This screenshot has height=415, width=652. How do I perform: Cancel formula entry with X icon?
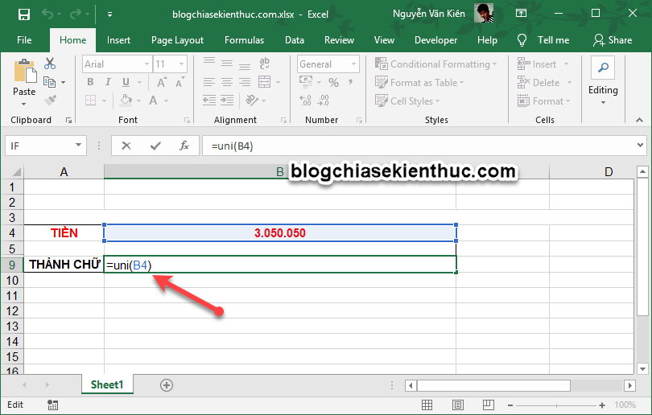tap(126, 146)
